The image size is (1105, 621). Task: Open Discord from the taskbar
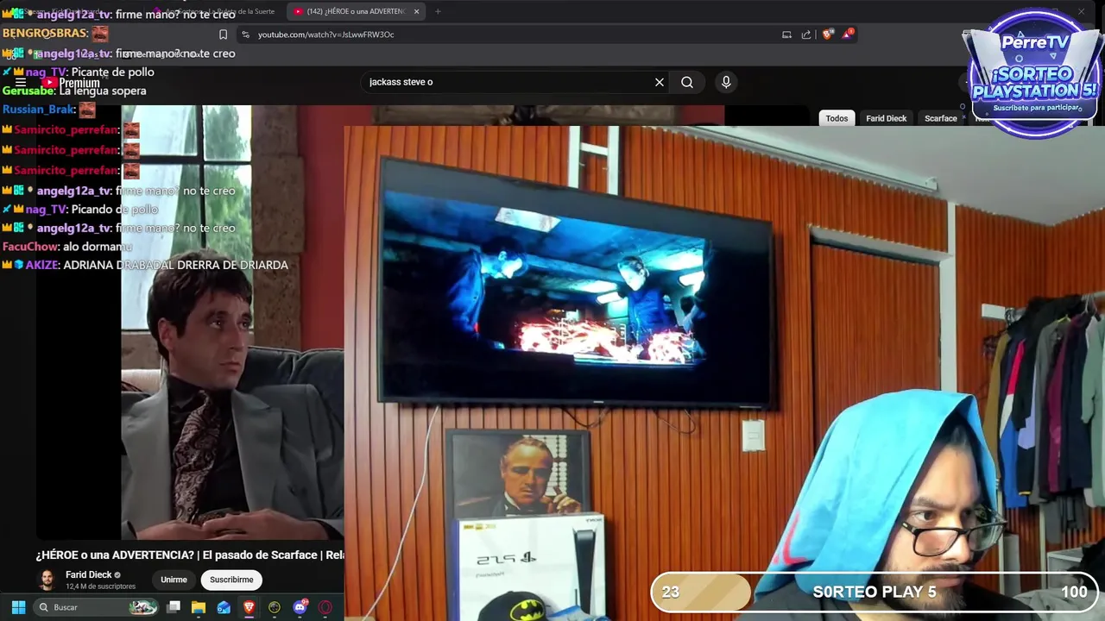[x=300, y=607]
